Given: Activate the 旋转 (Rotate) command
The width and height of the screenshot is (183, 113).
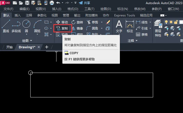Looking at the screenshot, I should coord(77,22).
